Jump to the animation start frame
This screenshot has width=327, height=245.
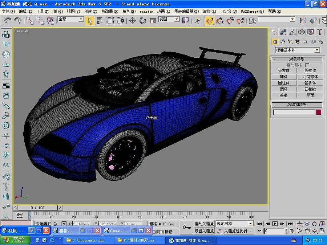click(259, 224)
